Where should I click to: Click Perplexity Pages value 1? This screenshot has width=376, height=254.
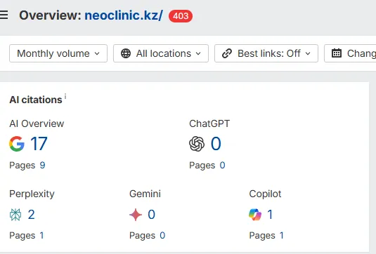coord(41,235)
